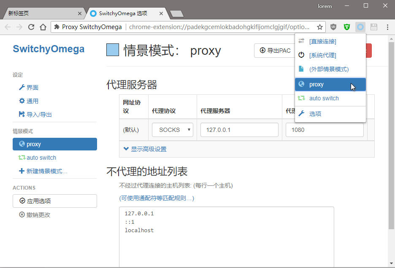Click the address bar URL
This screenshot has width=395, height=268.
point(219,27)
